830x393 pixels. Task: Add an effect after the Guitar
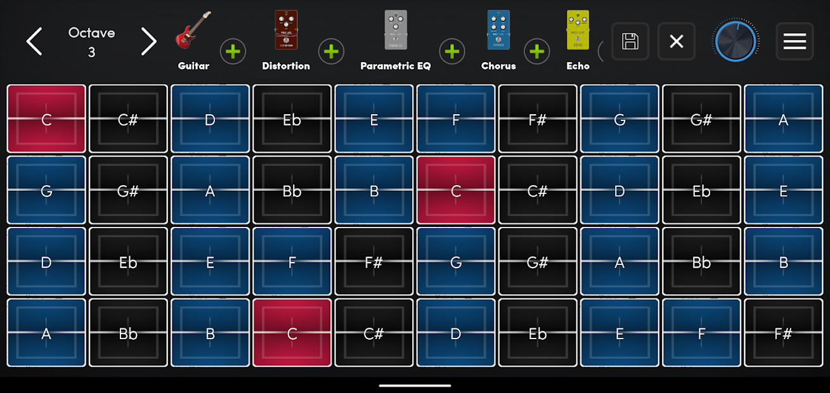[233, 51]
